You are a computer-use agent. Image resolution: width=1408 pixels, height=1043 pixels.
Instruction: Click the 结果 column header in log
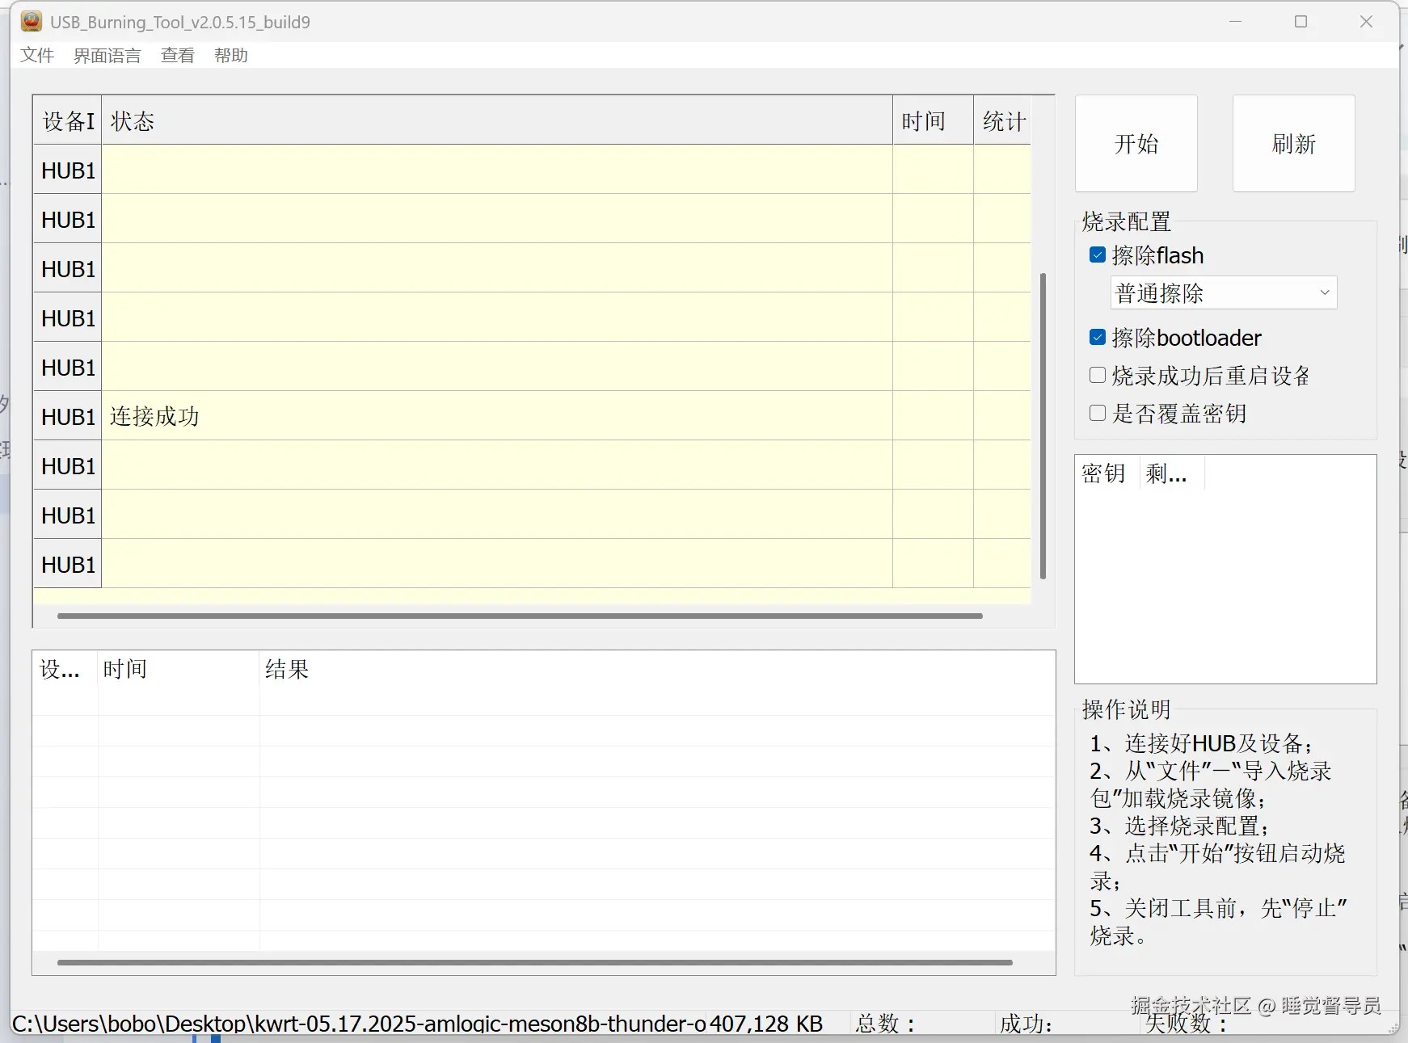tap(656, 669)
